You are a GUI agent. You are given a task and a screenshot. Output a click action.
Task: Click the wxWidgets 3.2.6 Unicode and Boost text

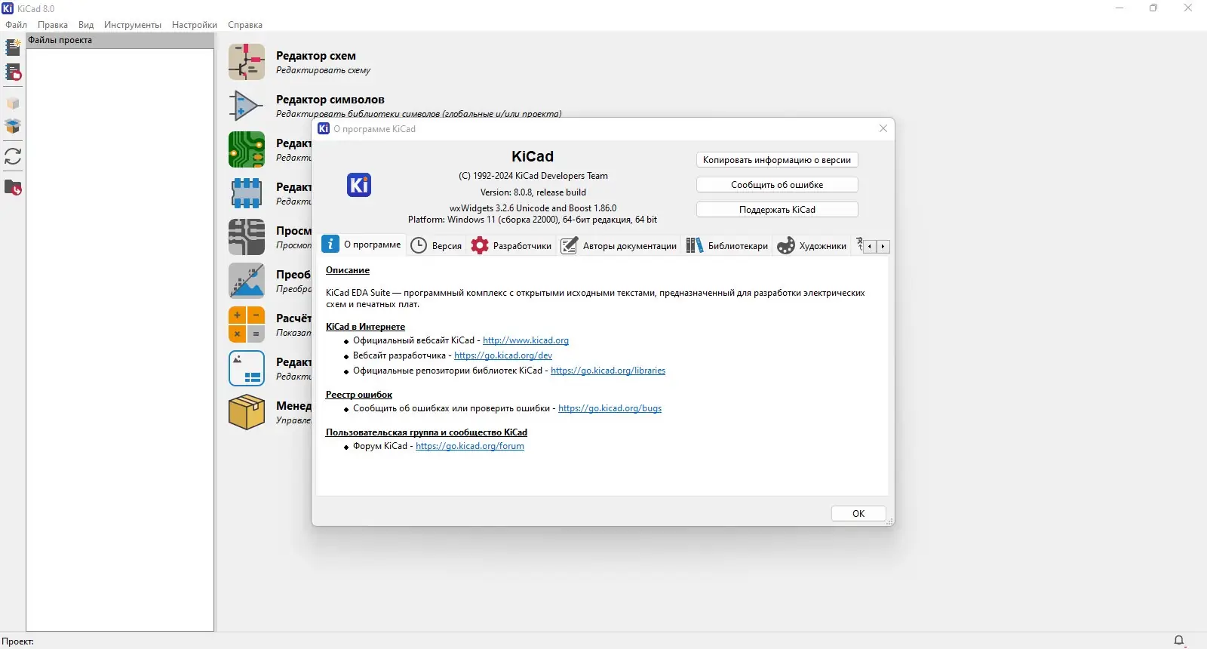533,208
